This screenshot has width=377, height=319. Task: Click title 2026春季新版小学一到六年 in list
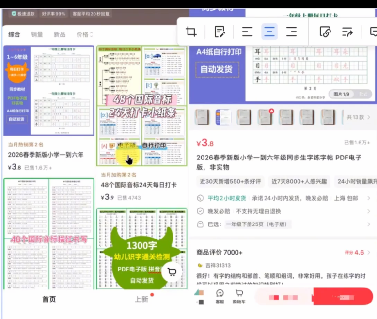pos(46,155)
